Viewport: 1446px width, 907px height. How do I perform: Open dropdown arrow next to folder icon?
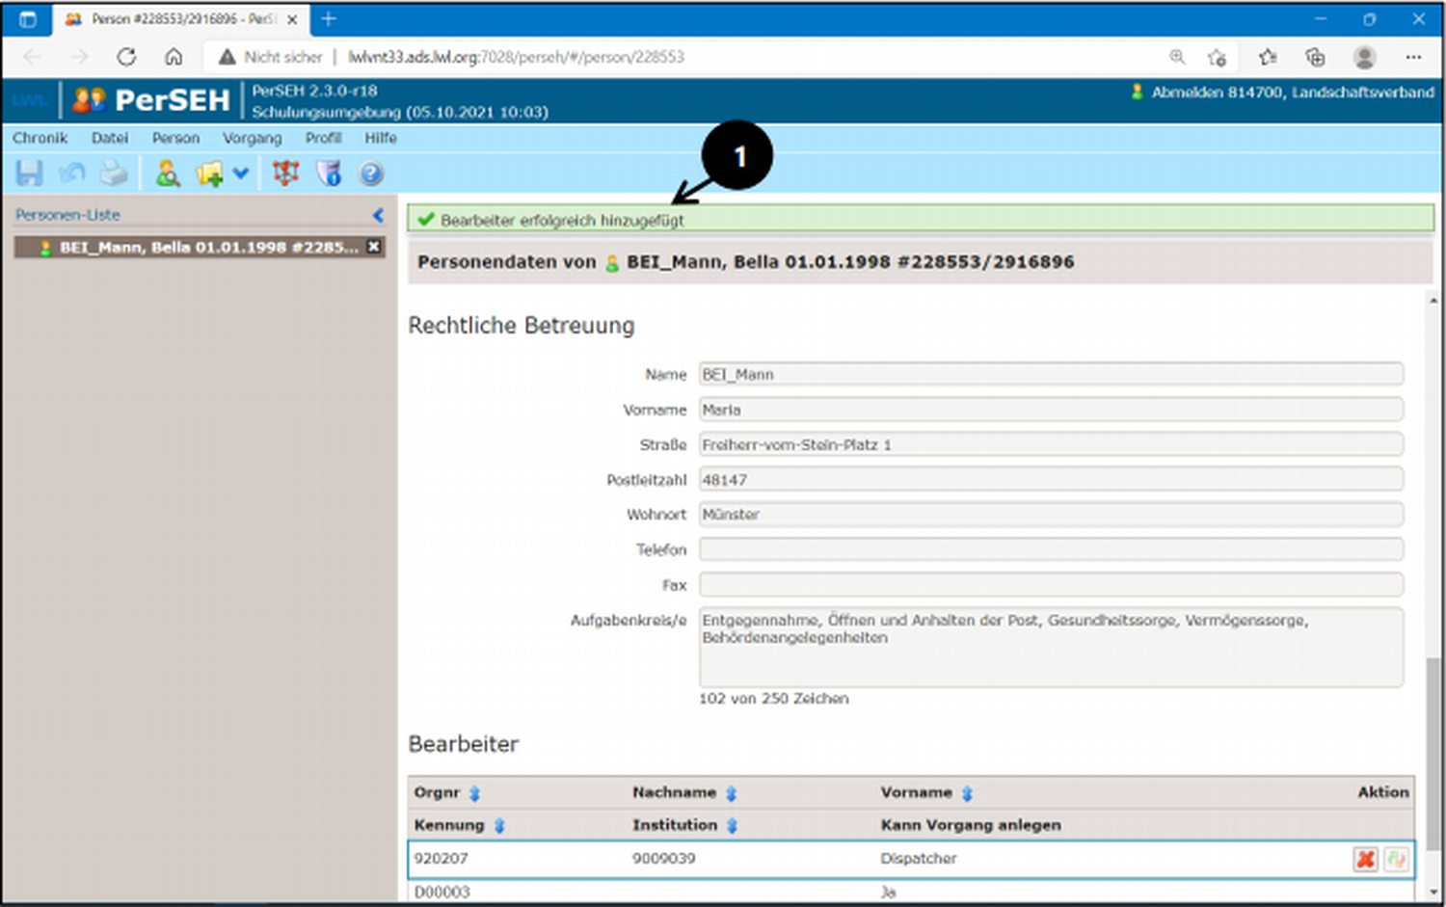click(241, 173)
